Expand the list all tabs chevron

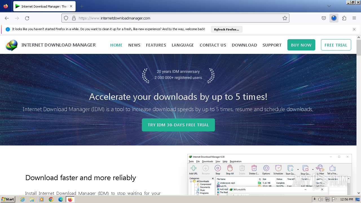[x=329, y=6]
